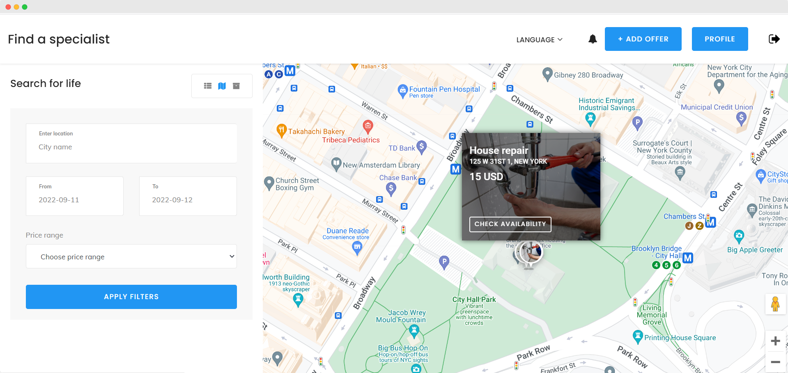Click the Big Apple Greeter camera pin
This screenshot has height=373, width=788.
tap(739, 237)
